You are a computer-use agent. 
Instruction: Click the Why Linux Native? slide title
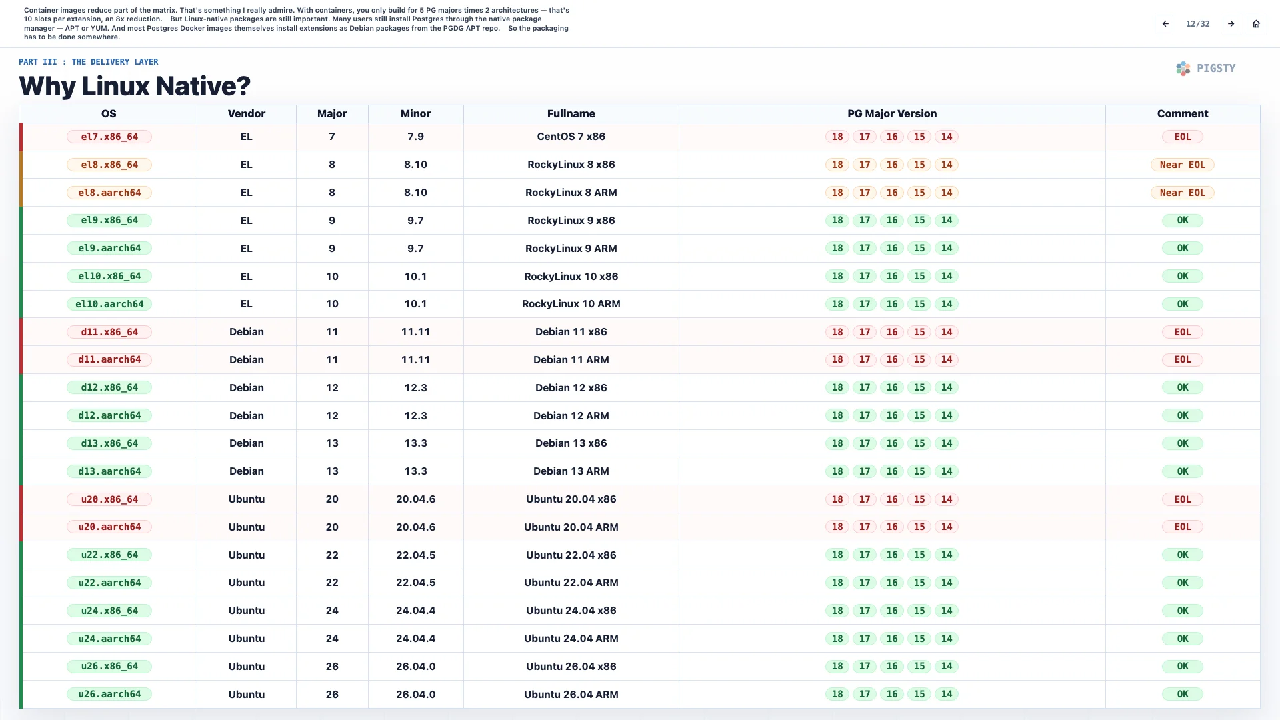(x=135, y=86)
